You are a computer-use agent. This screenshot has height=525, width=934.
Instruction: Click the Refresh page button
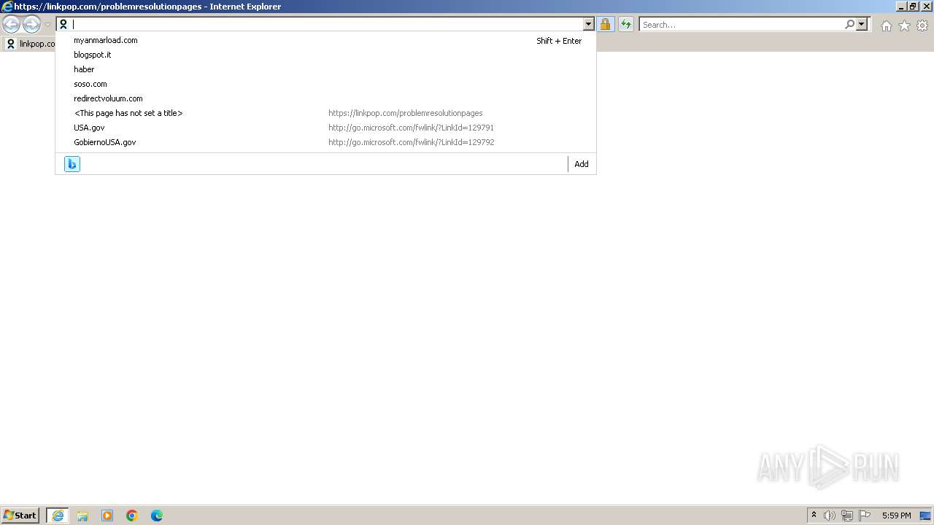(x=626, y=24)
